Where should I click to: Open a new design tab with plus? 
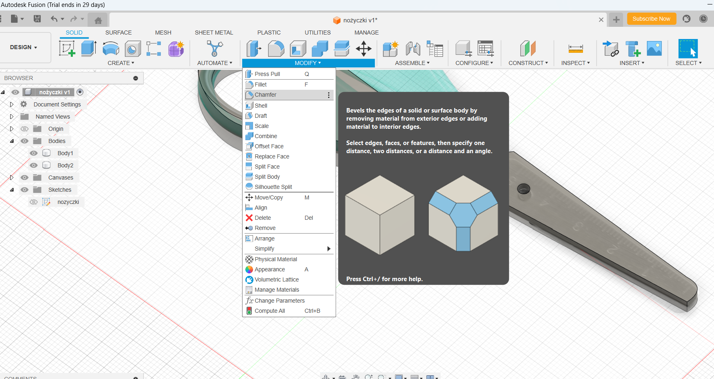[x=616, y=19]
